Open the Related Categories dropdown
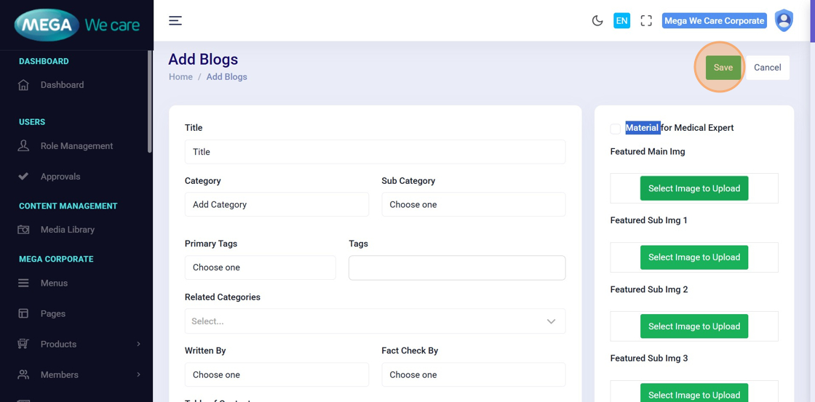 375,321
